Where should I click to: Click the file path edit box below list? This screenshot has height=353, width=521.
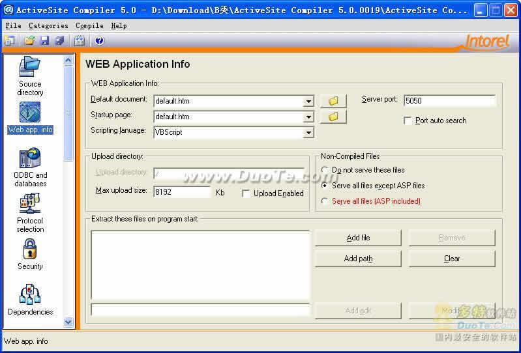(x=200, y=310)
